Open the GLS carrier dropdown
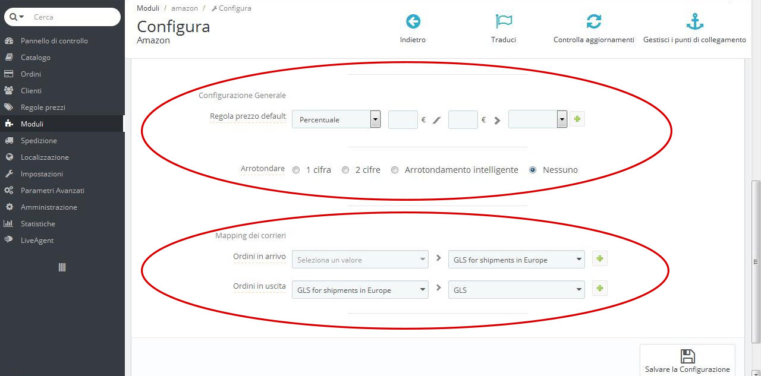Viewport: 761px width, 376px height. point(516,290)
